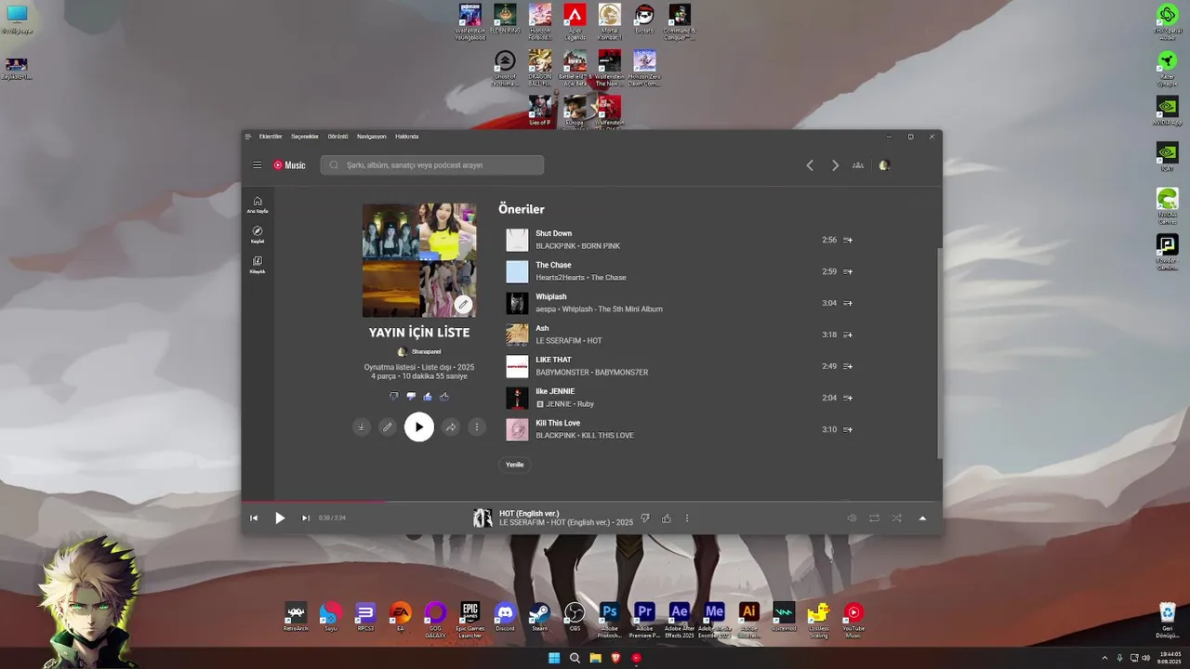
Task: Click the Whiplash album thumbnail
Action: pyautogui.click(x=517, y=303)
